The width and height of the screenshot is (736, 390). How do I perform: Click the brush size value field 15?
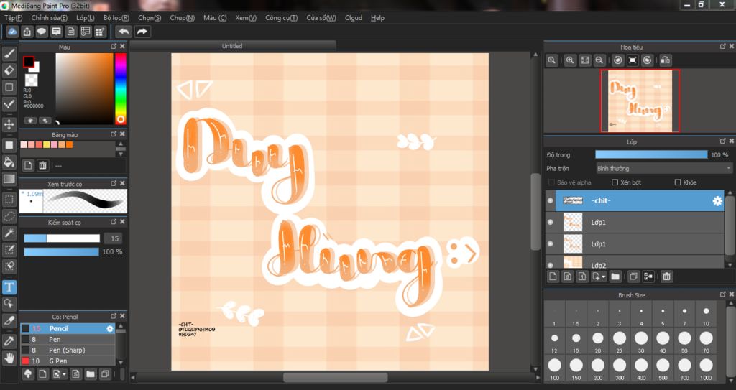113,238
